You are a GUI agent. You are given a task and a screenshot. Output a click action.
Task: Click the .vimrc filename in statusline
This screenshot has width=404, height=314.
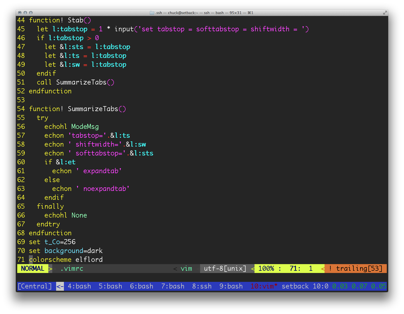click(x=72, y=269)
